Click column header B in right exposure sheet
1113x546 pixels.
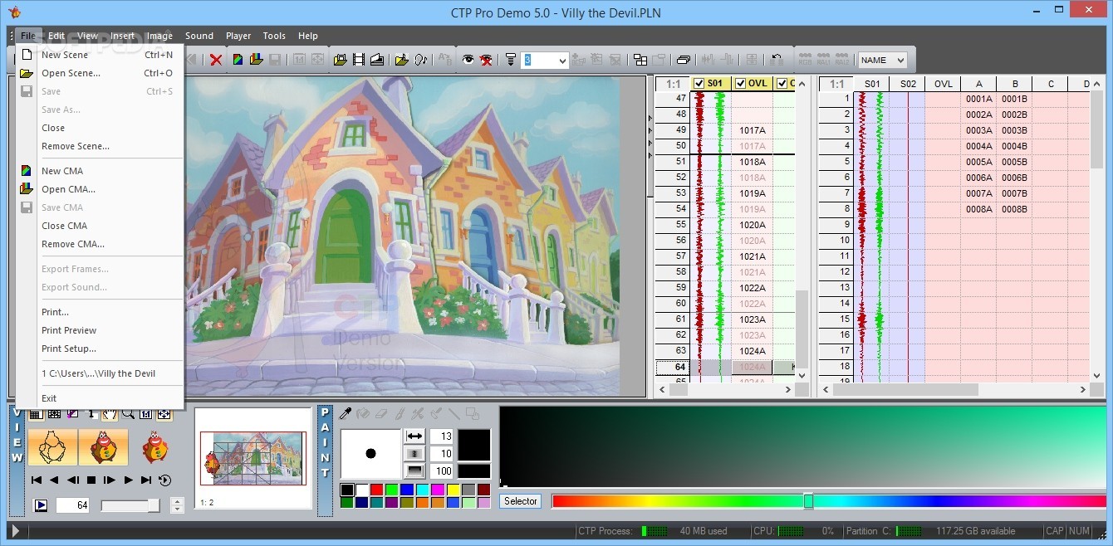(1014, 84)
